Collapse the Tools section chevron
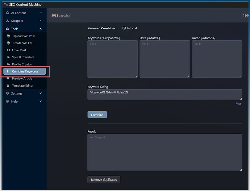Screen dimensions: 250x191 click(x=41, y=29)
